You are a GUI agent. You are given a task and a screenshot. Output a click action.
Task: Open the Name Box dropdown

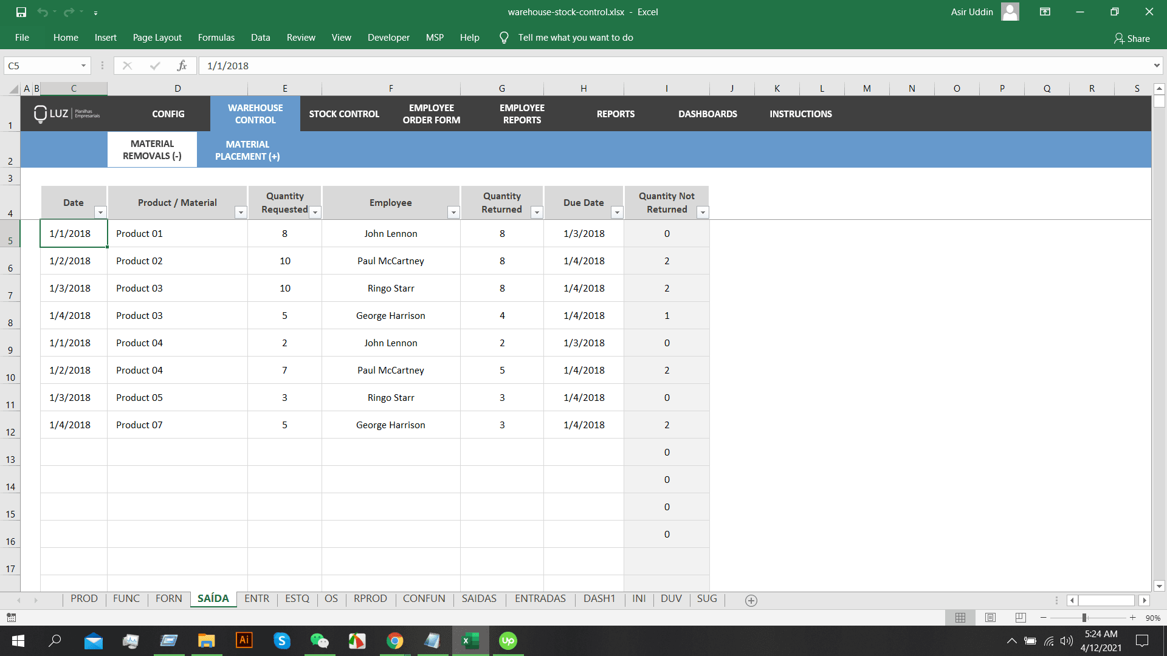click(x=84, y=65)
